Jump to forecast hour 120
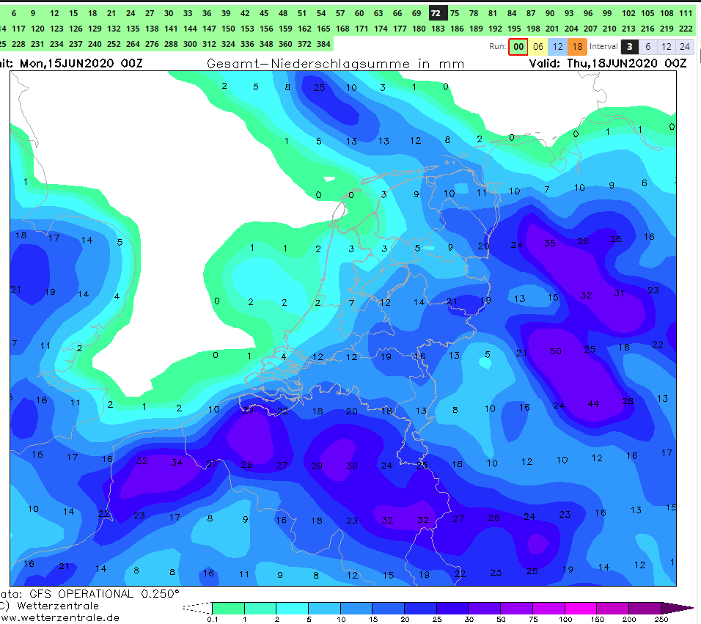Image resolution: width=701 pixels, height=624 pixels. click(37, 29)
